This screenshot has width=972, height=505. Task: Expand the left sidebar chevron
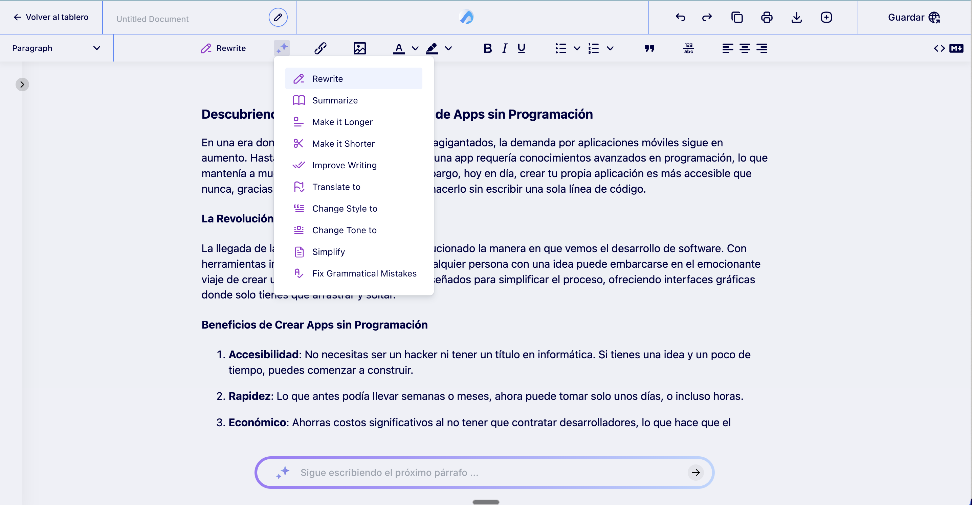point(22,85)
